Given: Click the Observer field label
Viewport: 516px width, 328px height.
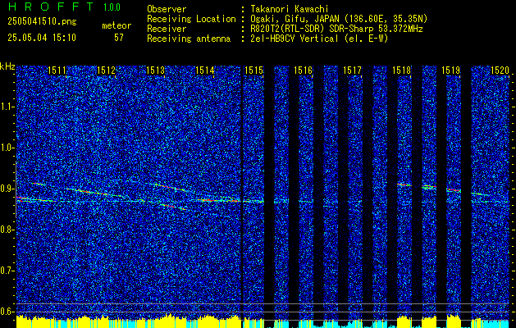Looking at the screenshot, I should [167, 9].
